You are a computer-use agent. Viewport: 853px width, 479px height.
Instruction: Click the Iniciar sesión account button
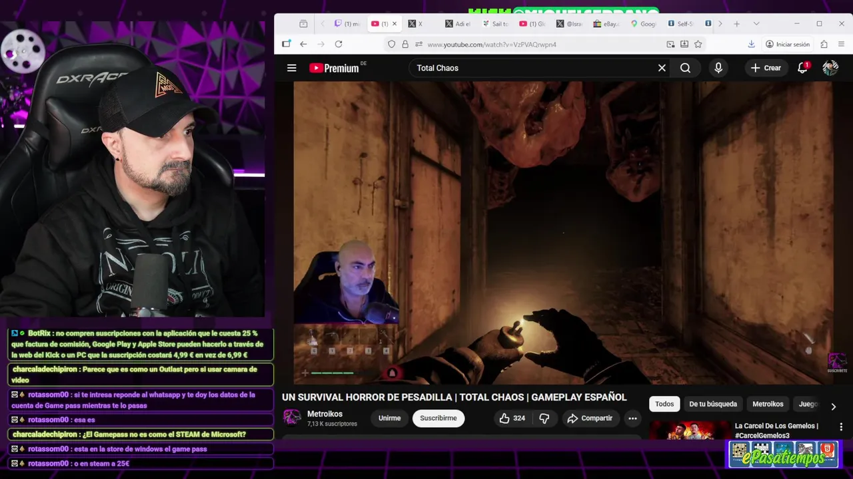[x=788, y=44]
